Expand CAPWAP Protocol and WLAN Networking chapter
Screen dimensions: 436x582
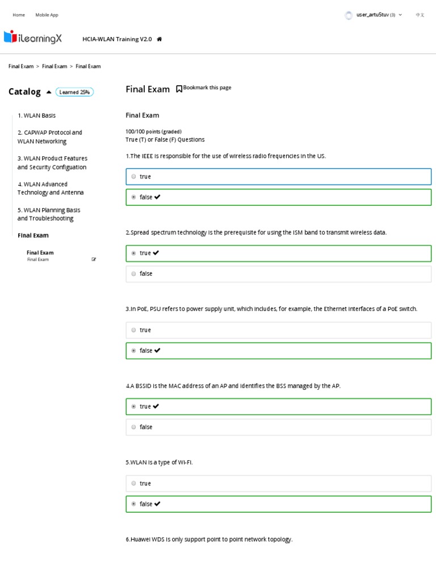click(x=50, y=137)
